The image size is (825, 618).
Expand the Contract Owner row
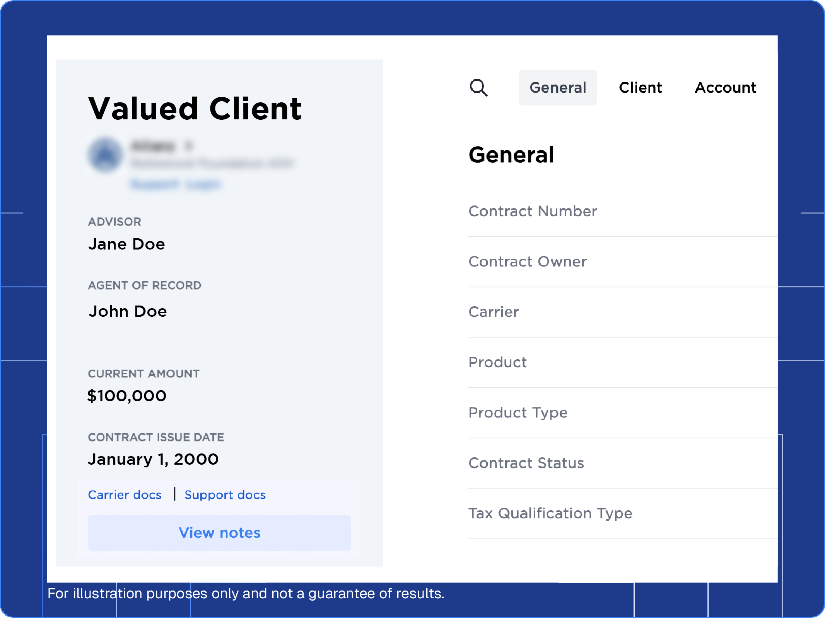tap(528, 262)
